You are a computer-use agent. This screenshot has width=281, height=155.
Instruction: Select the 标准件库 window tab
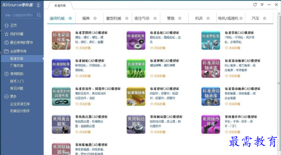60,6
